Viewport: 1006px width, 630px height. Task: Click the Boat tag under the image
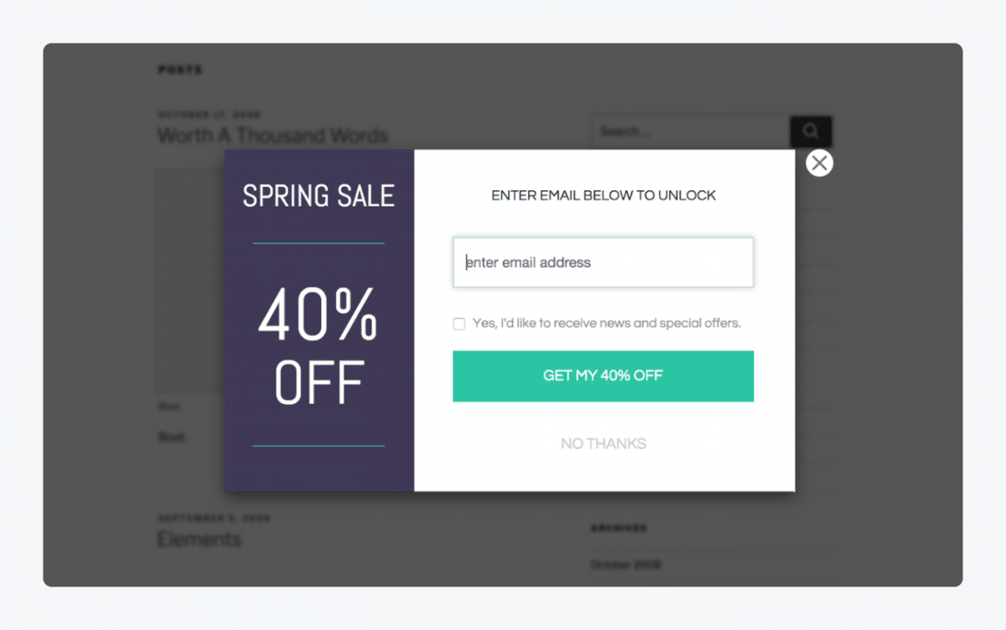pyautogui.click(x=172, y=437)
